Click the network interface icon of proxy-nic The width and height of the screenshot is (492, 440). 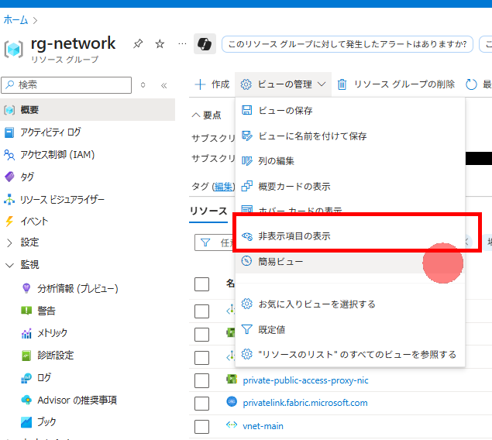[232, 379]
